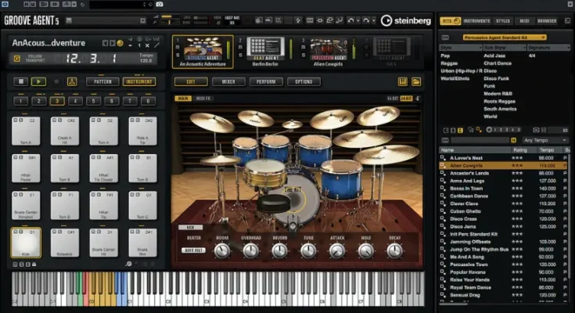Click the metronome icon next to record

click(72, 81)
